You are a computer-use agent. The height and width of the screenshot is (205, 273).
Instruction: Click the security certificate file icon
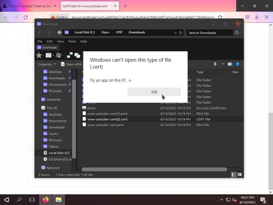coord(84,108)
